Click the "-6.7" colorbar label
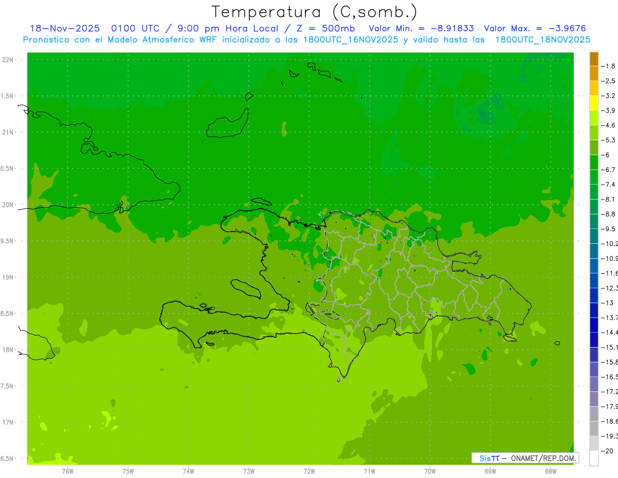 pyautogui.click(x=609, y=170)
